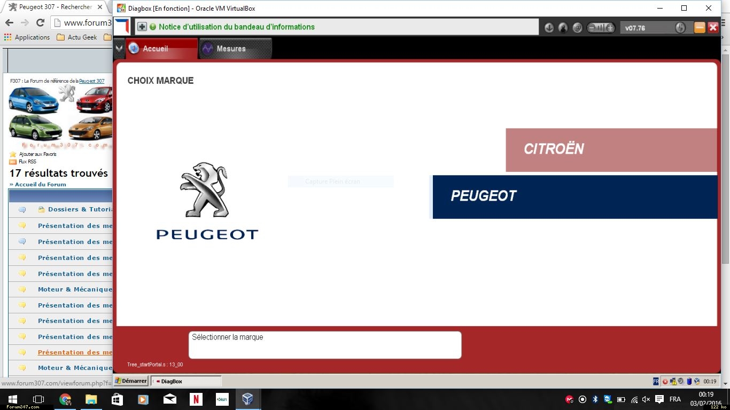
Task: Open the Actu Geek bookmarks folder
Action: pos(77,37)
